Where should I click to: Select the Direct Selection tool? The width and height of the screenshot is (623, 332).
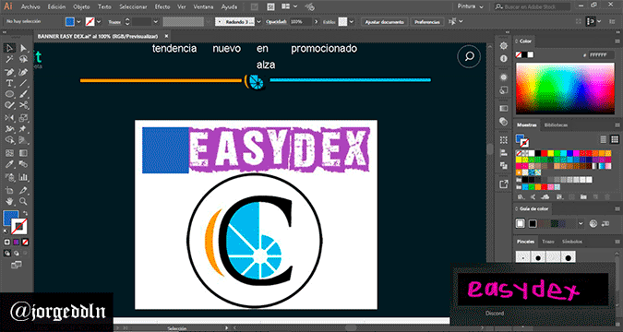click(x=23, y=48)
